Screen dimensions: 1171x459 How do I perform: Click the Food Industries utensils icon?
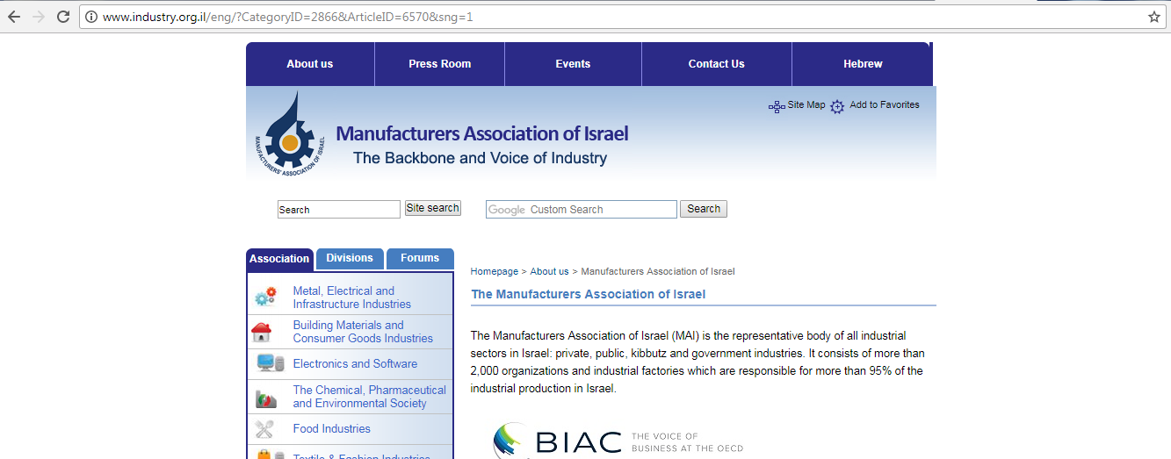click(264, 429)
